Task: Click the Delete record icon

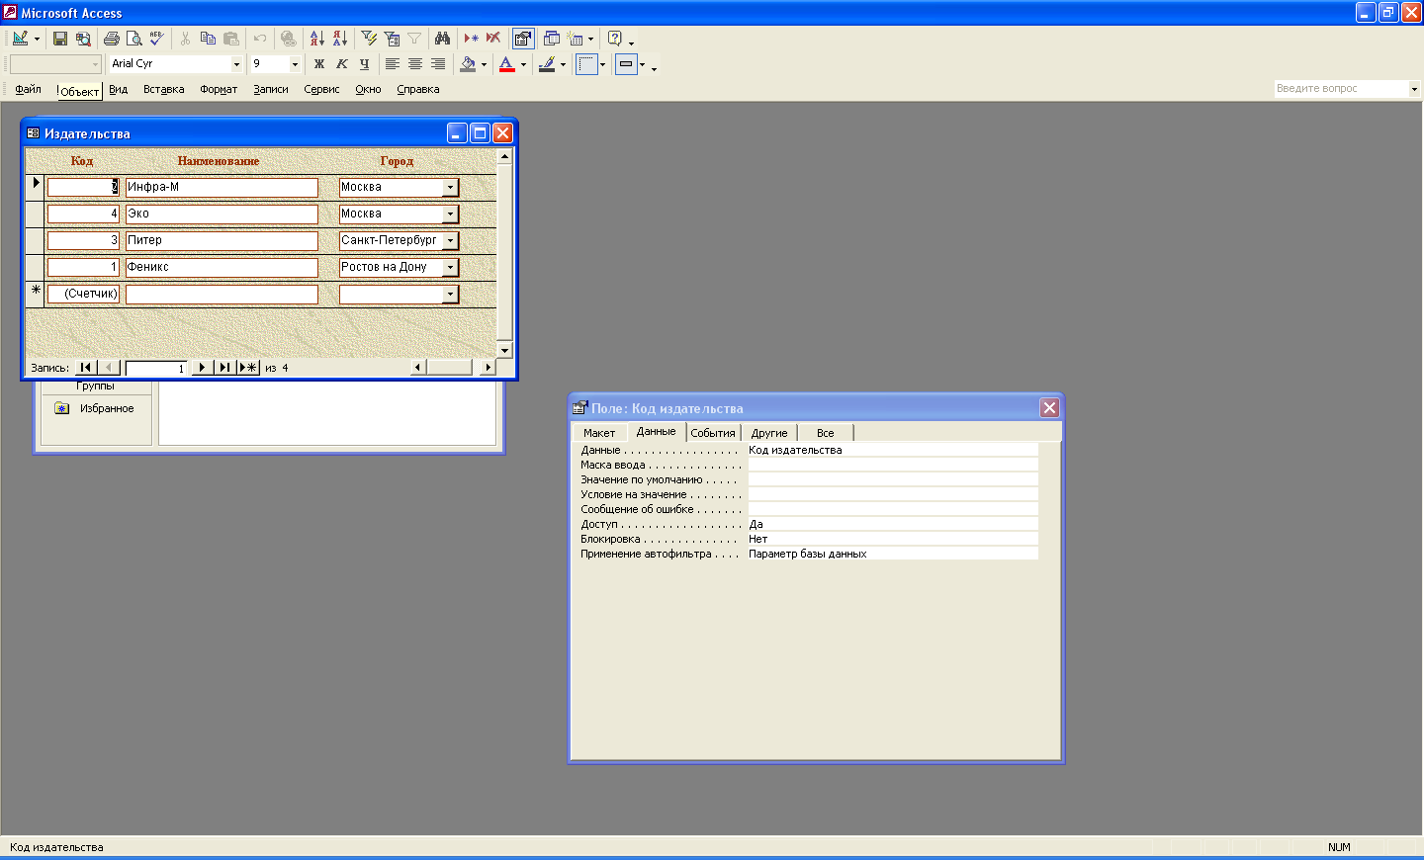Action: click(x=492, y=39)
